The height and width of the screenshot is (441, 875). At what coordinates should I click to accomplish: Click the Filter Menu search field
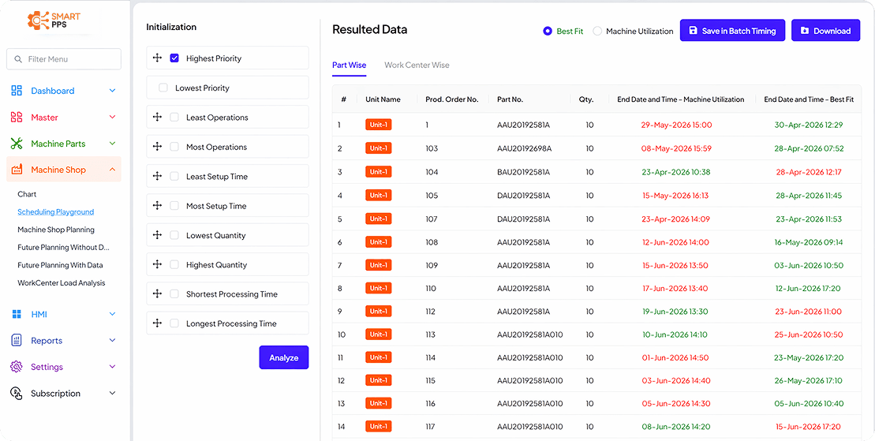64,59
